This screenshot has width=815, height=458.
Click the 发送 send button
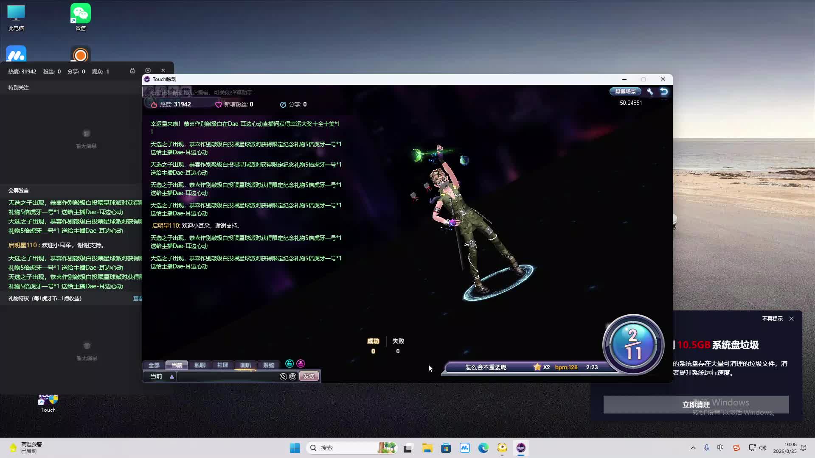tap(309, 377)
